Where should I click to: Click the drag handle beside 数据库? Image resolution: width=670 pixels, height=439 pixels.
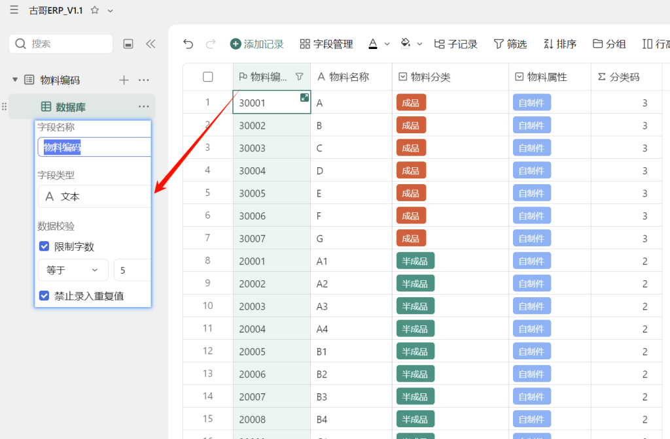point(5,106)
